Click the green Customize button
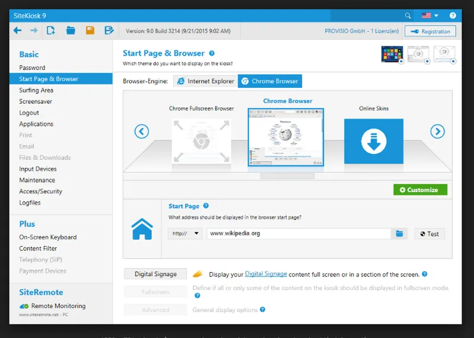The width and height of the screenshot is (474, 338). click(x=420, y=190)
